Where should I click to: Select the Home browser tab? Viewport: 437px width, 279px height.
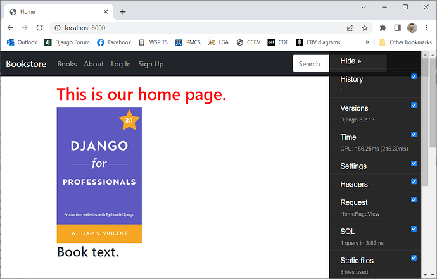(x=58, y=11)
